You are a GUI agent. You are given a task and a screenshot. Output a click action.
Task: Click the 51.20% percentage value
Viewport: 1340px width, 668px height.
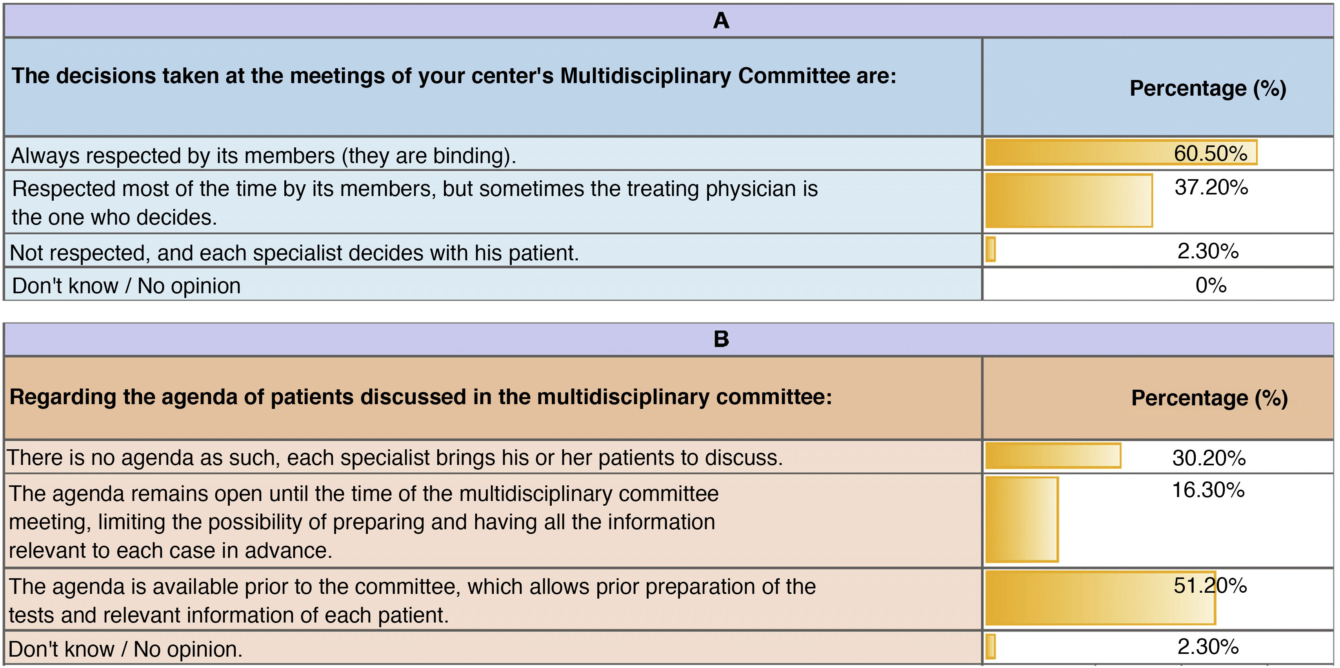1210,586
